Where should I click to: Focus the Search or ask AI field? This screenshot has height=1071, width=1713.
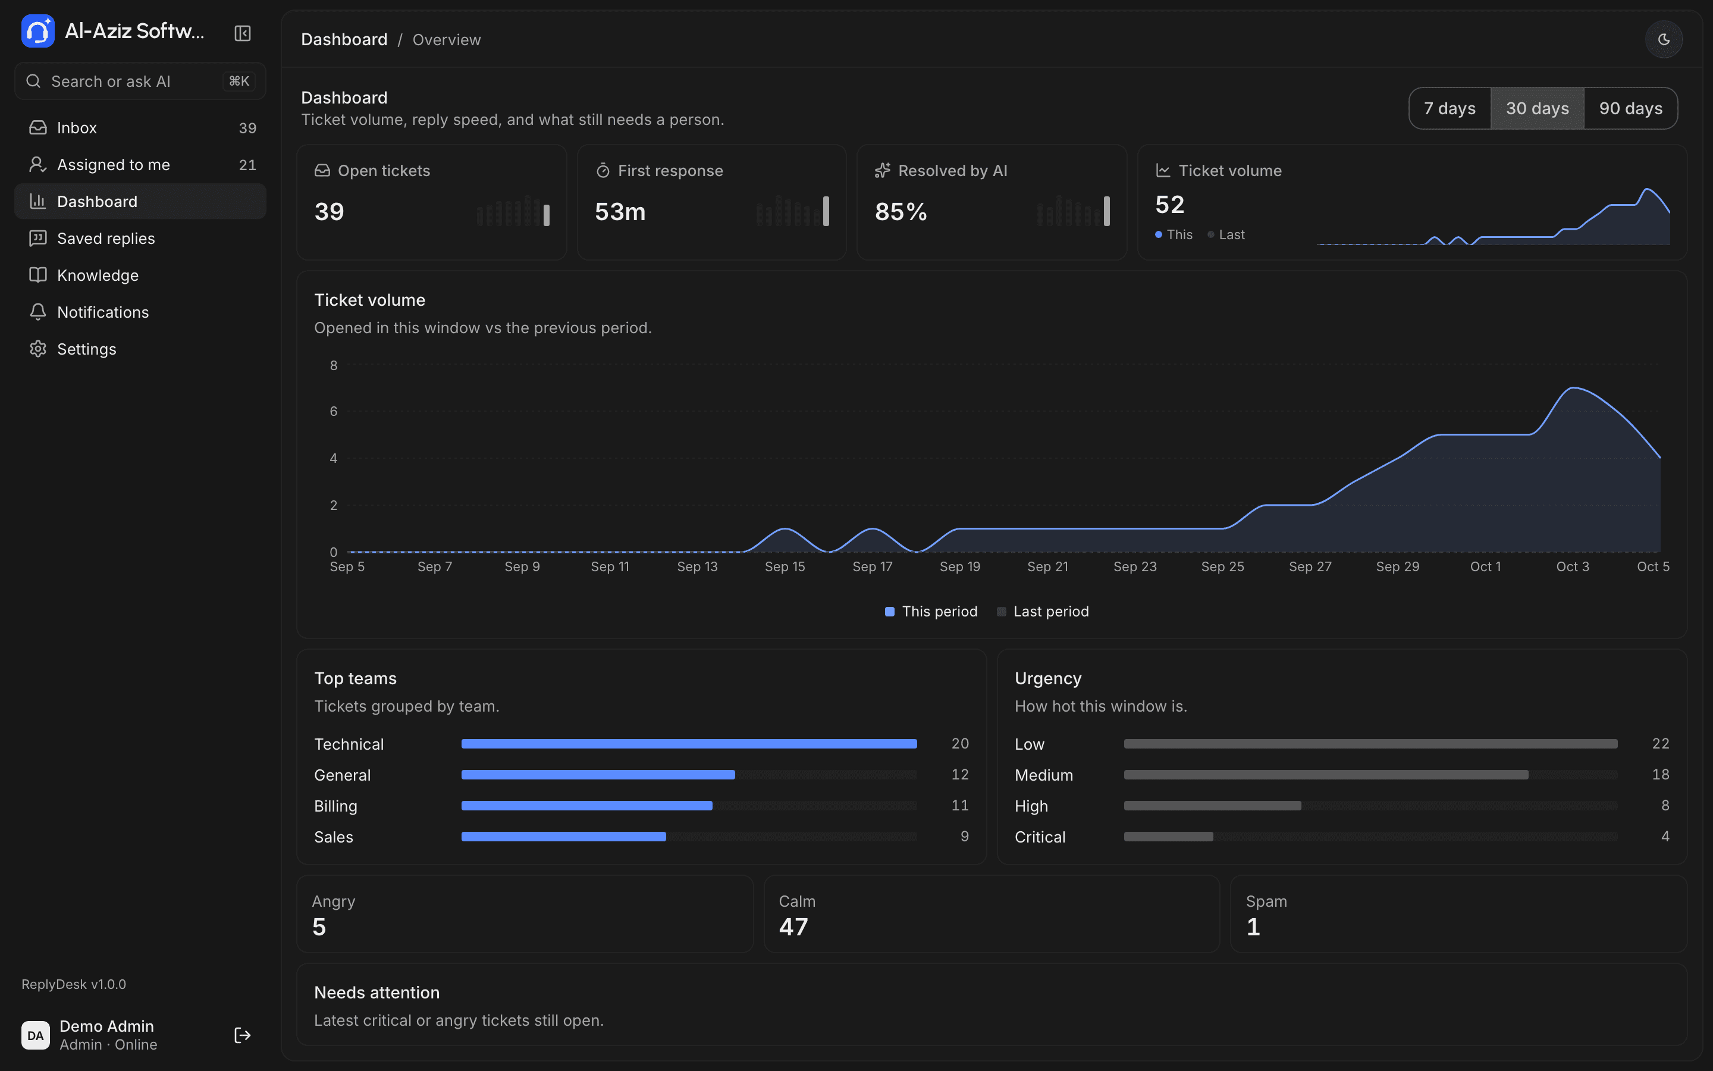[140, 81]
